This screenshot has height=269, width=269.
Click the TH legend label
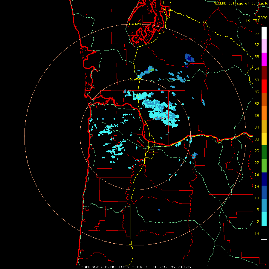[x=257, y=233]
